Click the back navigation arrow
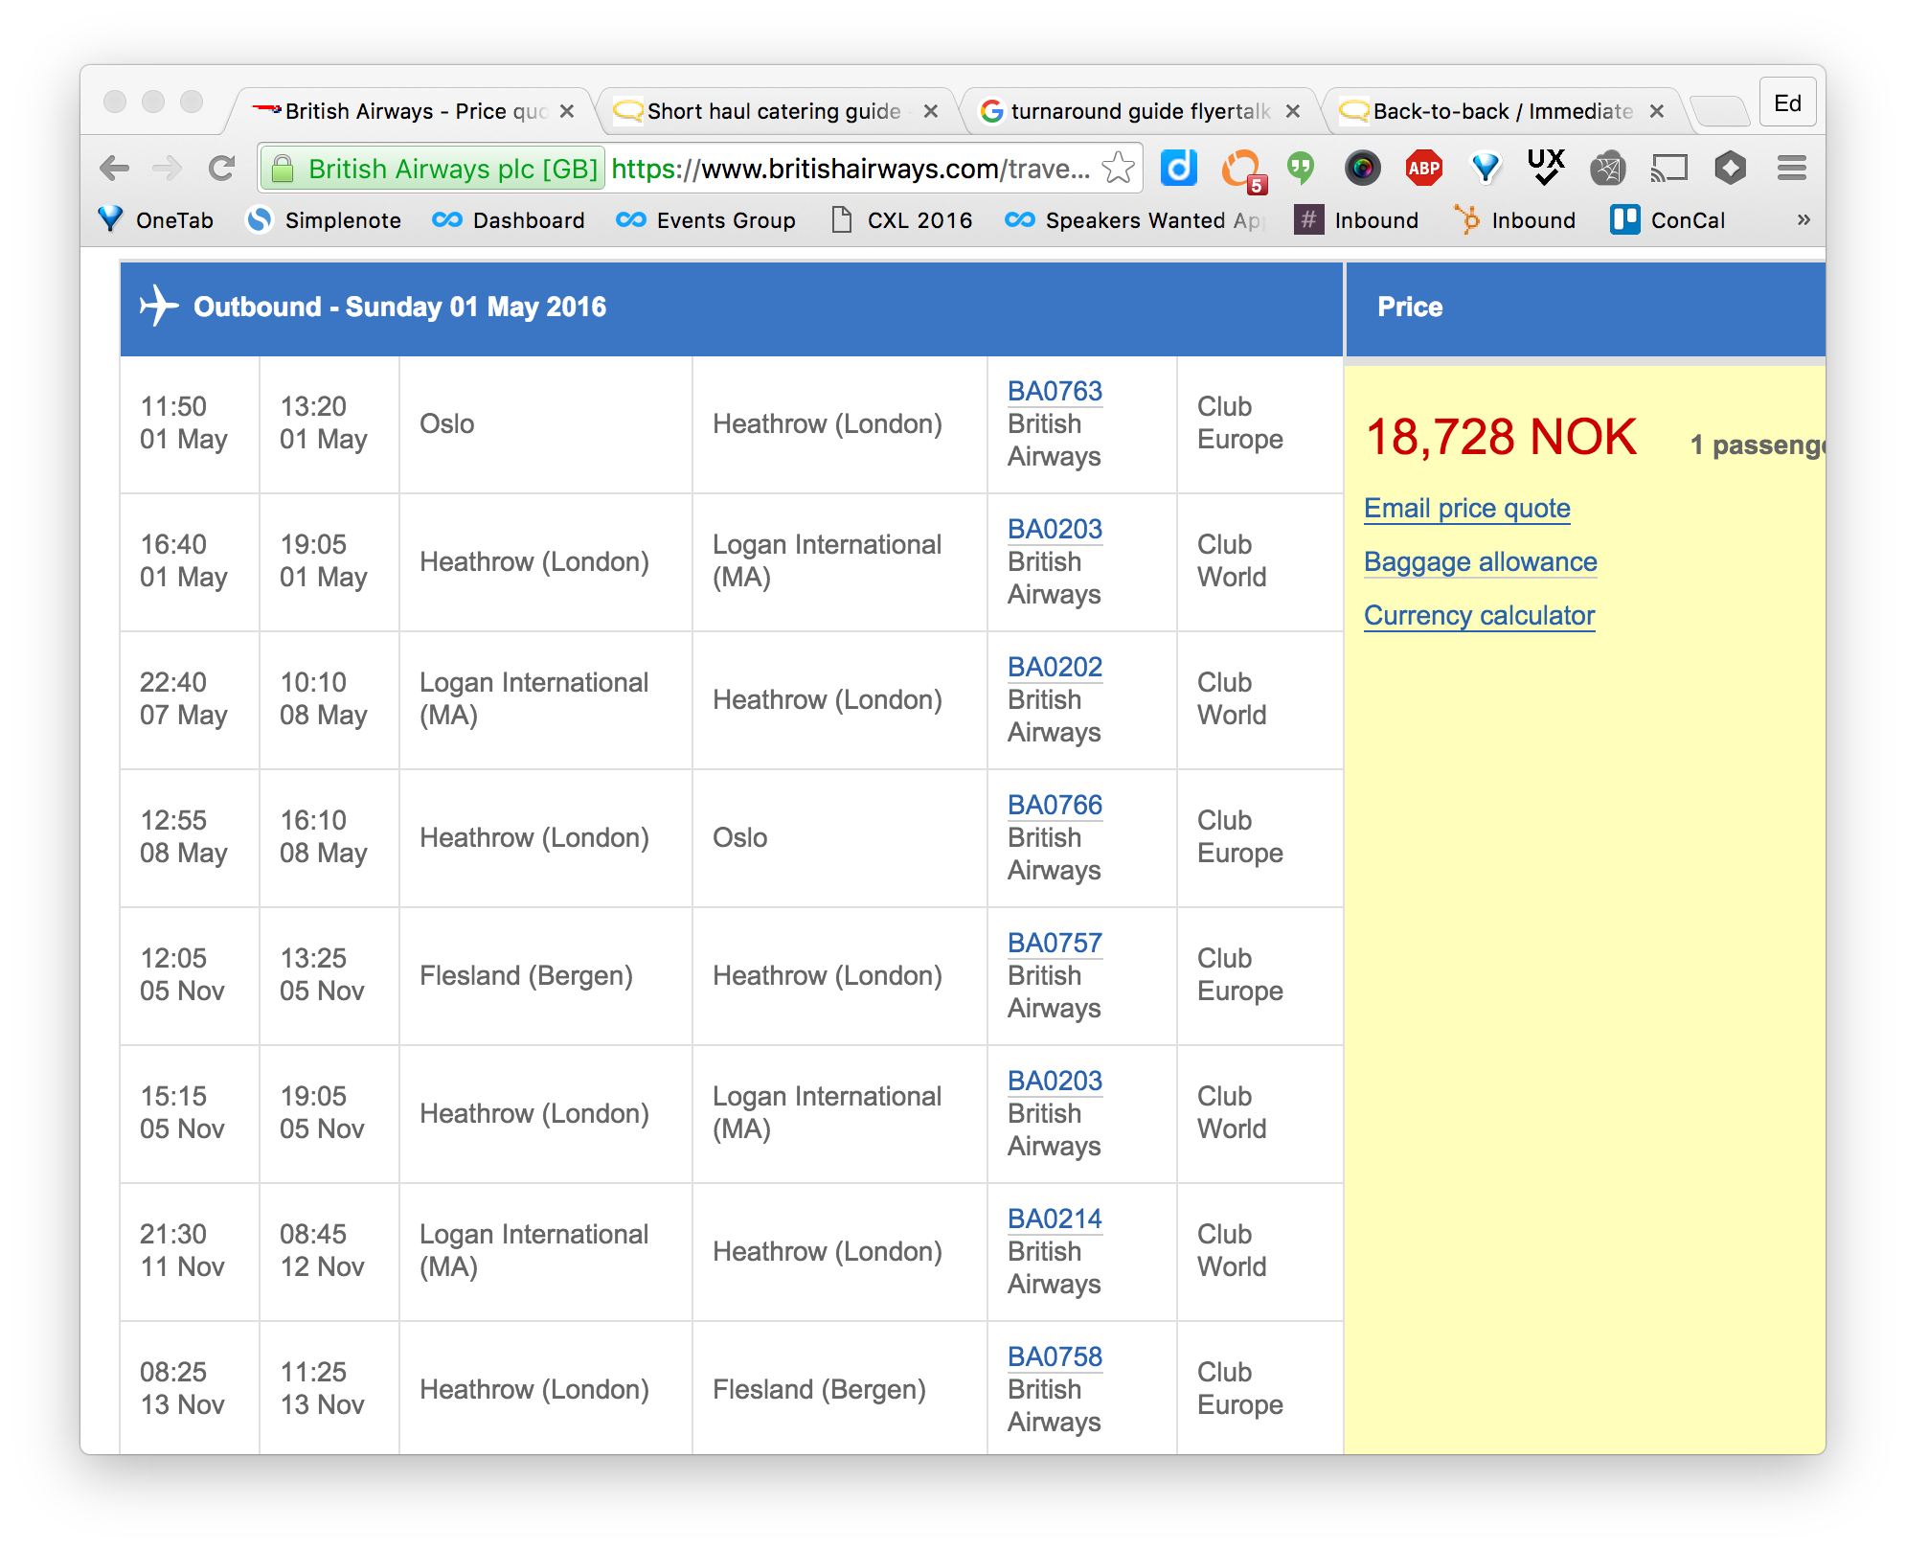Viewport: 1906px width, 1550px height. (121, 171)
